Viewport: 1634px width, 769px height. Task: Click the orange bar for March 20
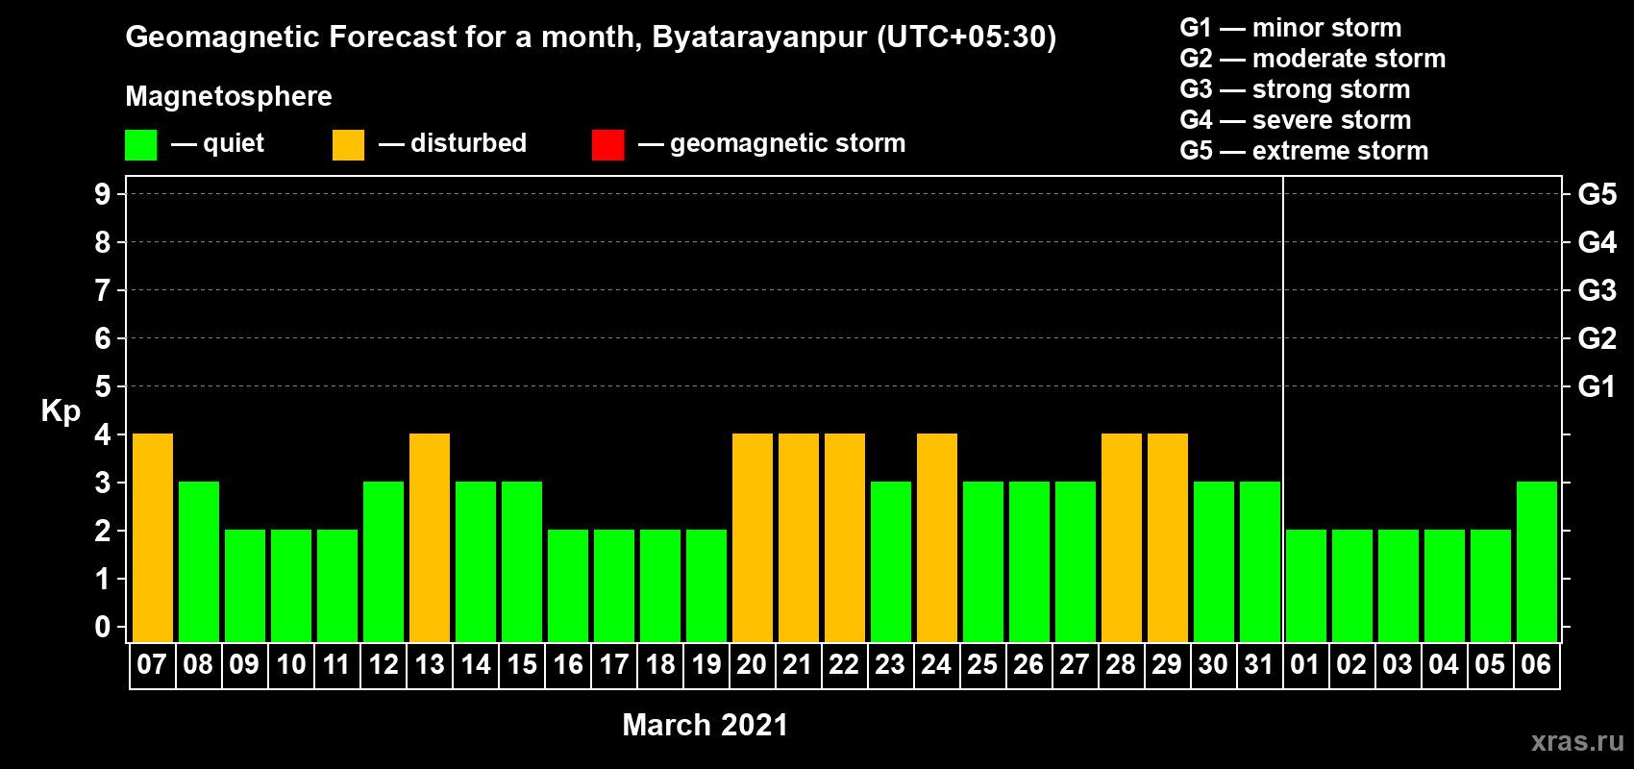tap(753, 538)
